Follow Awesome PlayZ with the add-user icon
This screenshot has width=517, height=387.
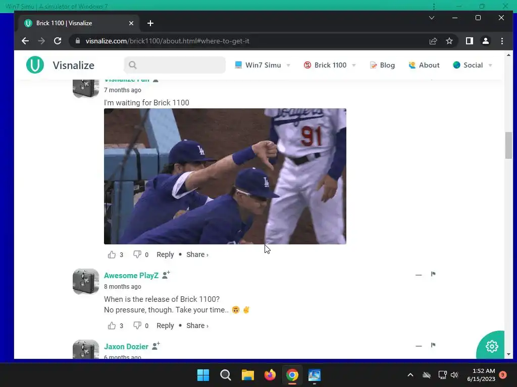(166, 275)
